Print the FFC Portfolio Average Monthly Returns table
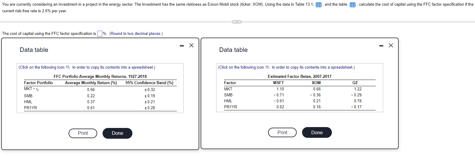The image size is (475, 156). click(83, 133)
